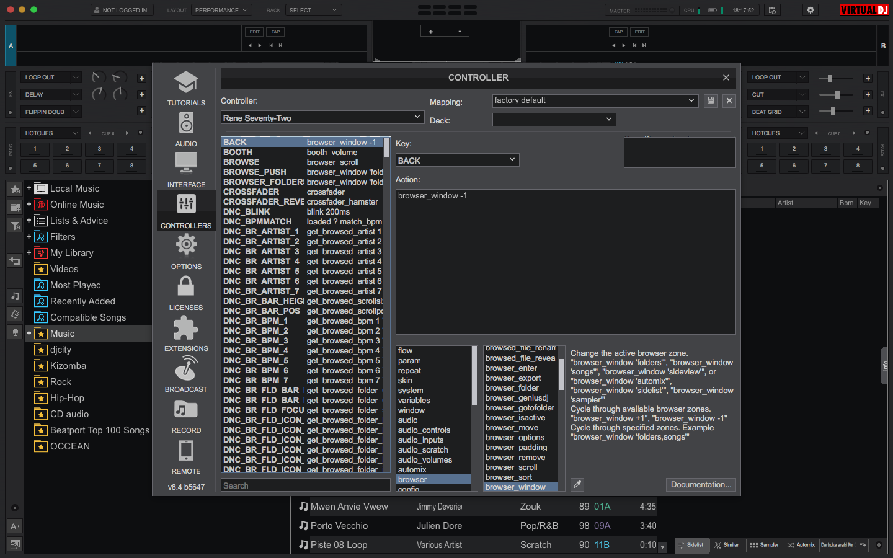This screenshot has height=558, width=893.
Task: Click the settings gear icon in top bar
Action: (x=810, y=11)
